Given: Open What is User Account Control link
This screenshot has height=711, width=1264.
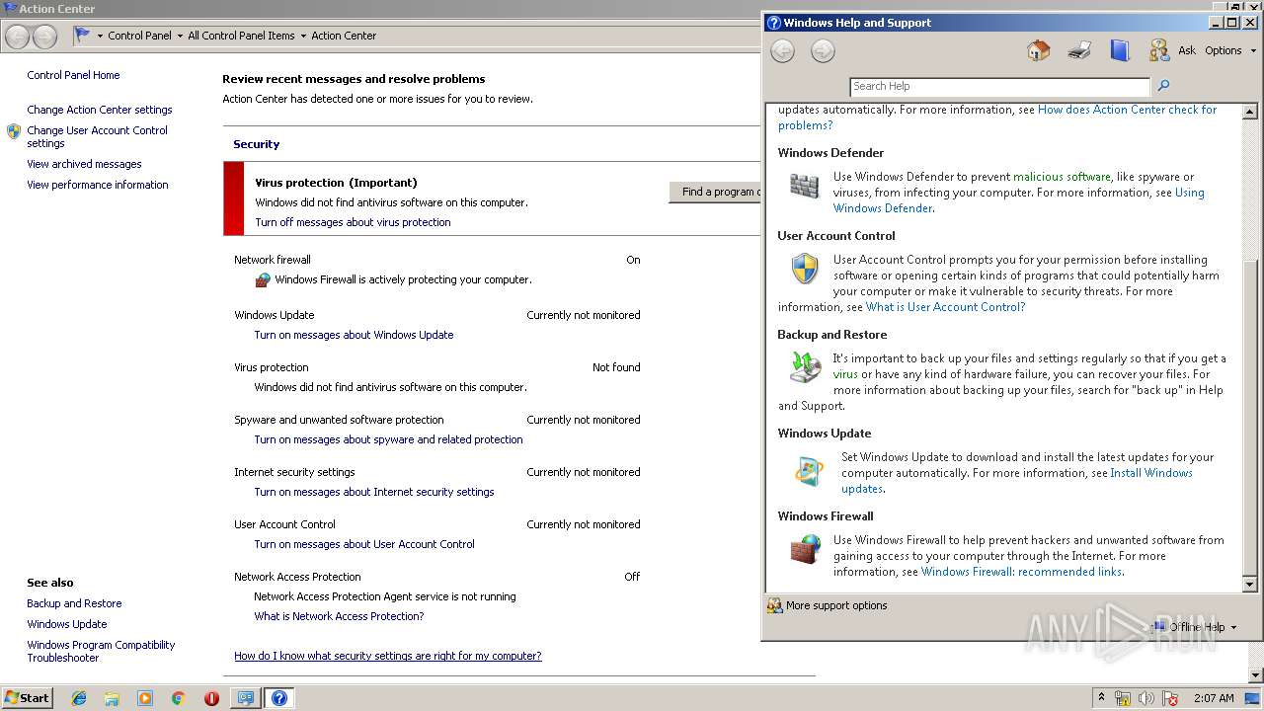Looking at the screenshot, I should [945, 307].
